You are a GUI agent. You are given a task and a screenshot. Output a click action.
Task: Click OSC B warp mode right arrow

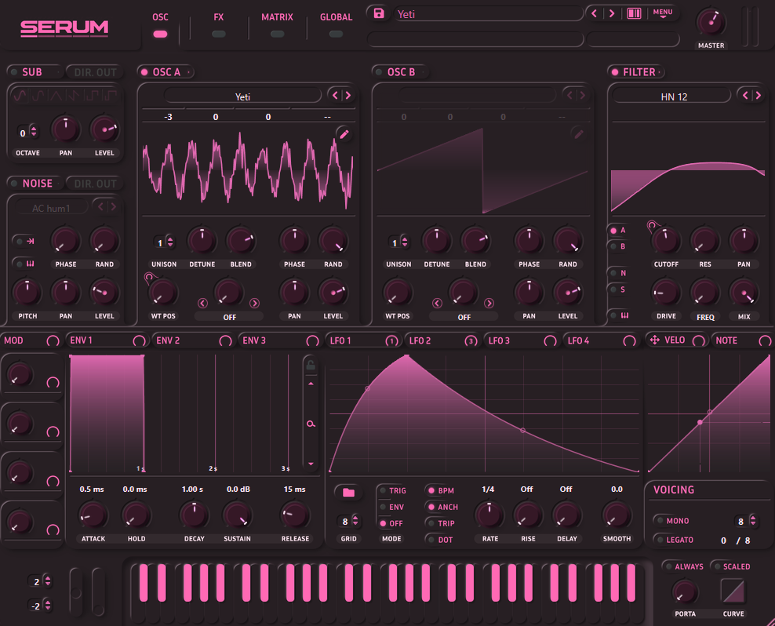[x=489, y=303]
